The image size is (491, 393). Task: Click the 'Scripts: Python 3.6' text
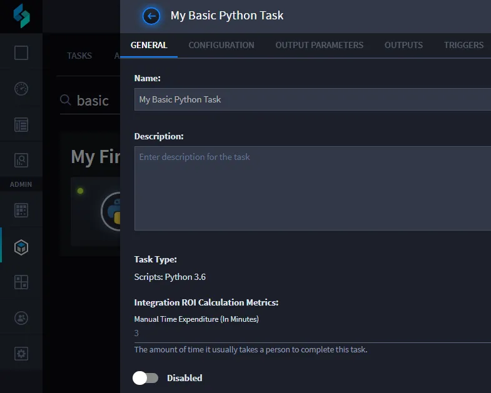click(x=170, y=277)
